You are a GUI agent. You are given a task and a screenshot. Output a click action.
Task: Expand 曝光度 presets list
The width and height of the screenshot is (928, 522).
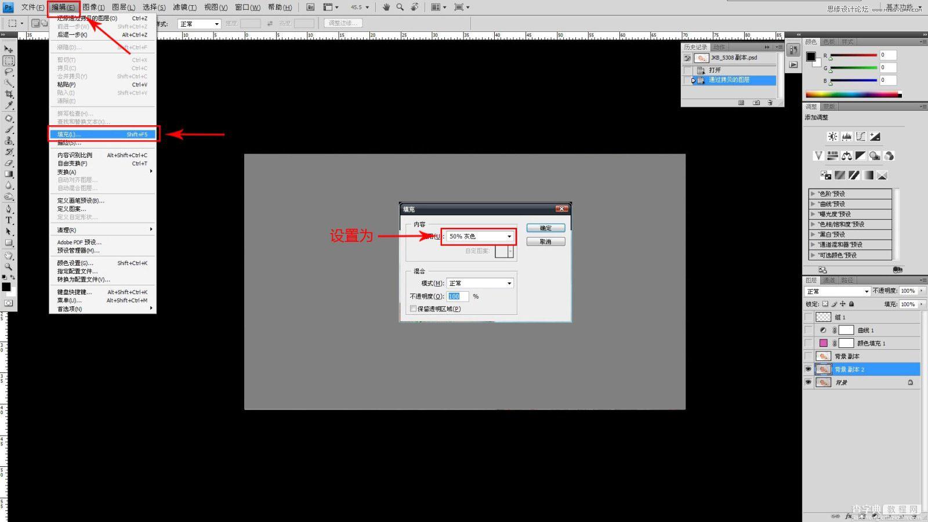pos(813,214)
